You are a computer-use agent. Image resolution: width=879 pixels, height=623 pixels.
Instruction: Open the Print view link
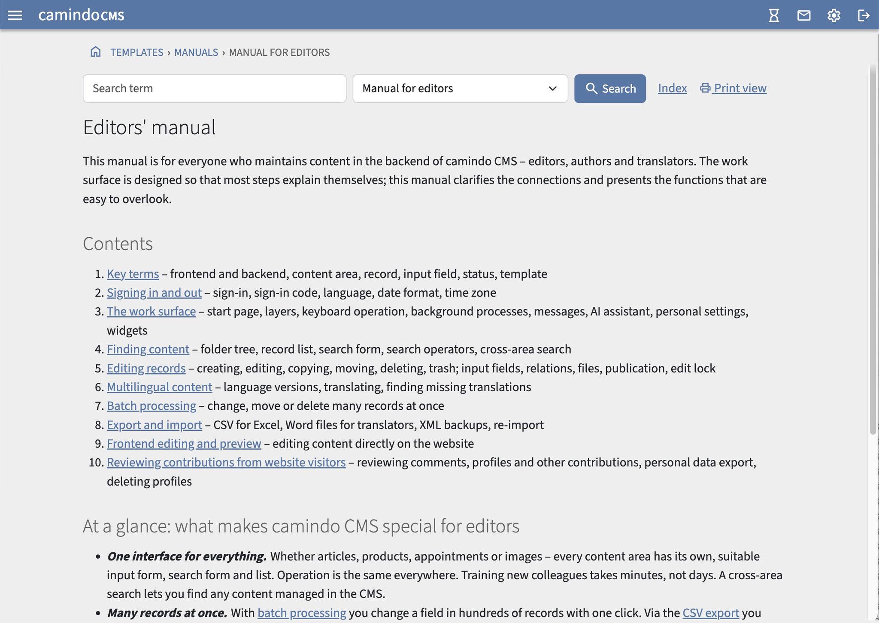(x=733, y=88)
